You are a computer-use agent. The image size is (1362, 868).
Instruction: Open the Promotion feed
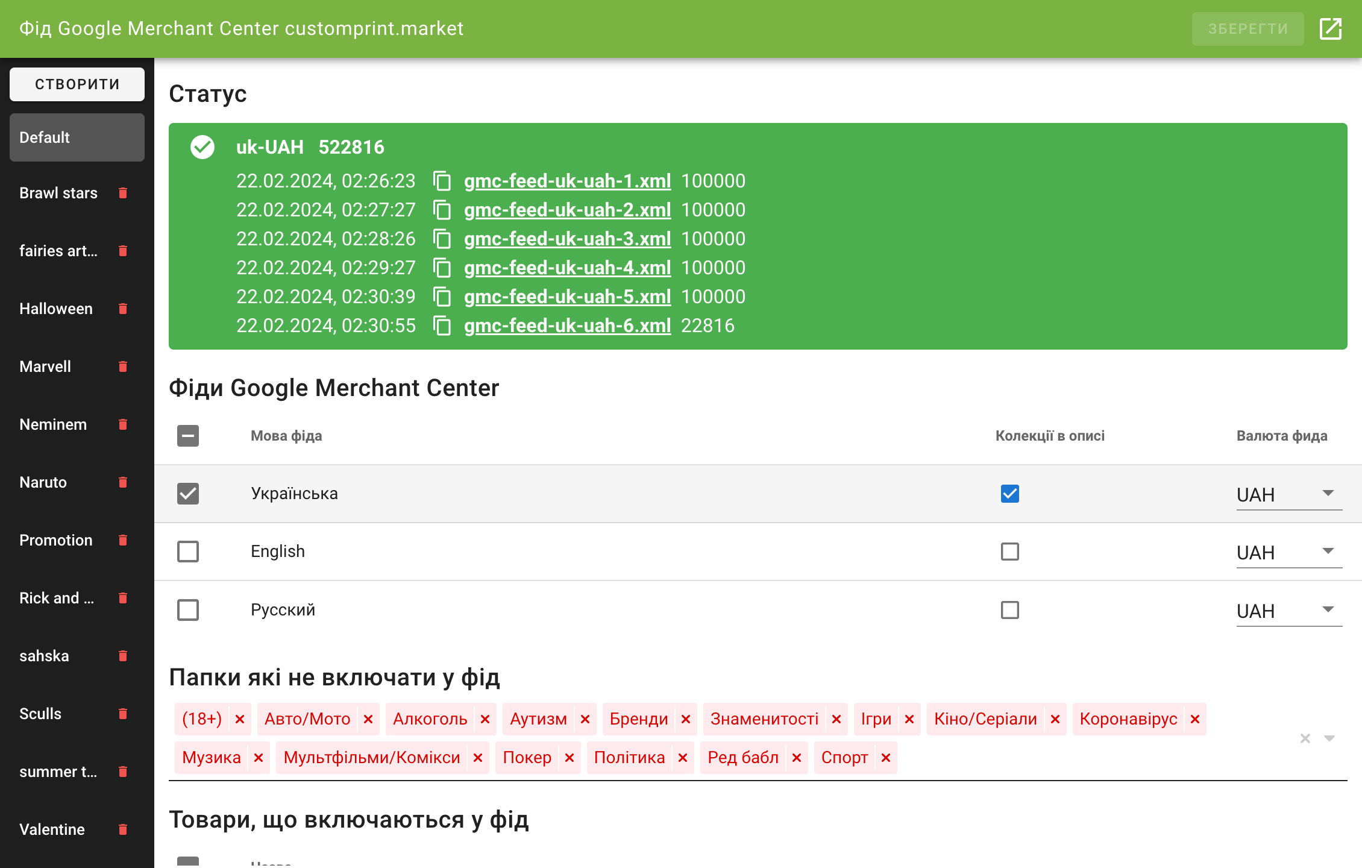tap(56, 540)
